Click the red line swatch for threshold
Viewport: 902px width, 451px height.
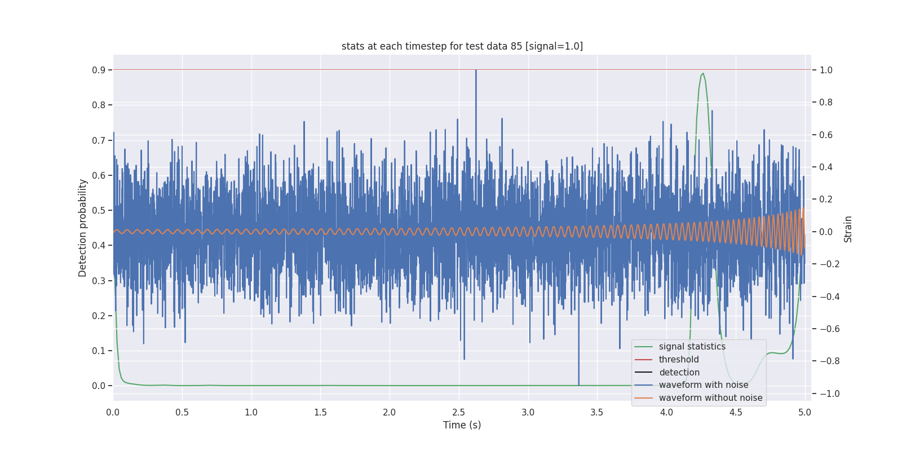point(643,360)
